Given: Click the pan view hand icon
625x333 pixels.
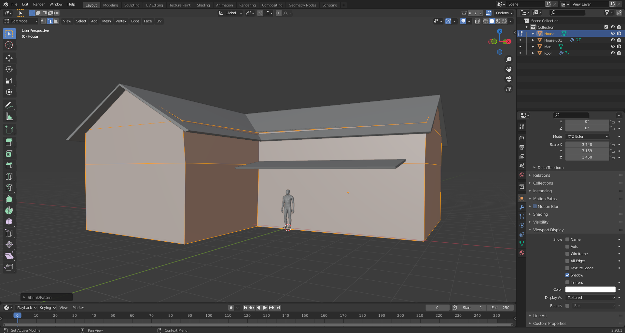Looking at the screenshot, I should click(509, 69).
